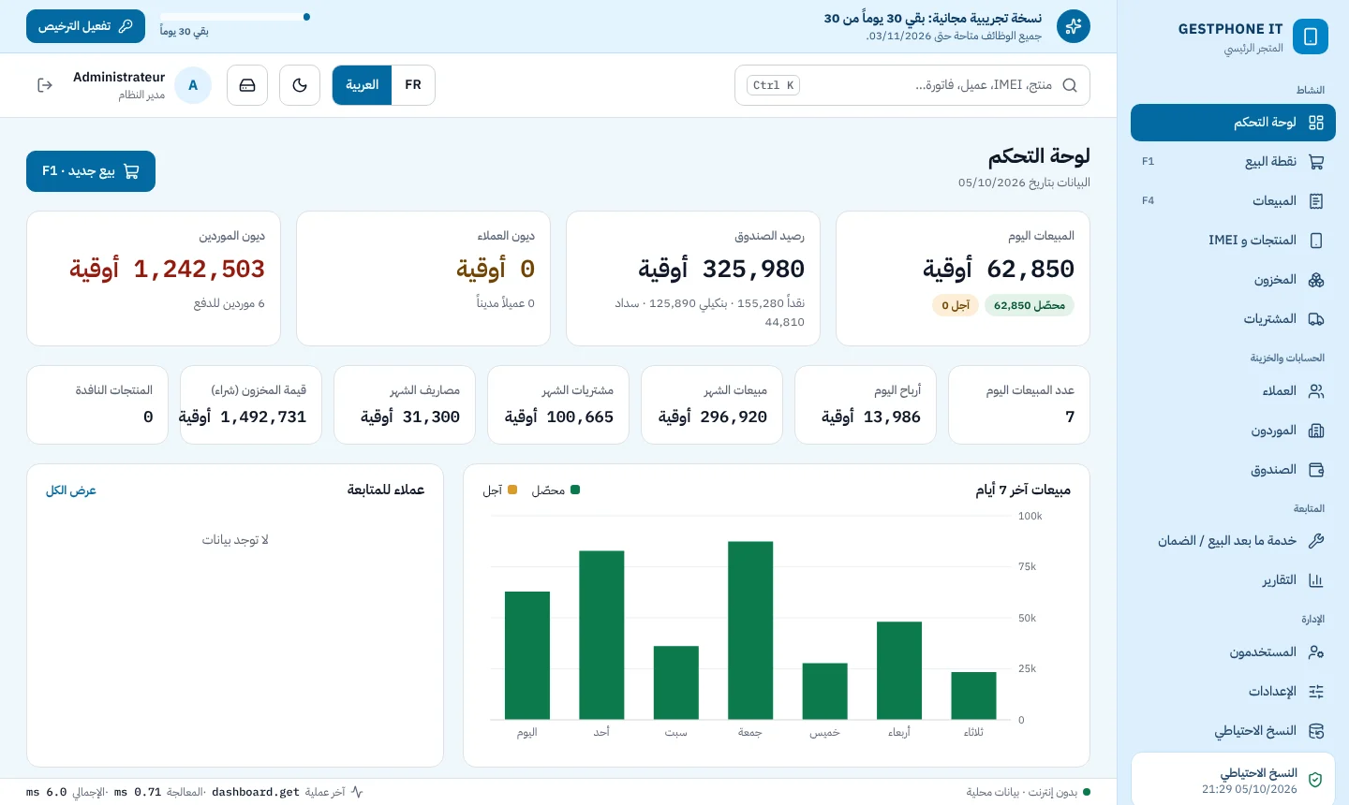Viewport: 1349px width, 805px height.
Task: Click the تفعيل الترخيص button
Action: click(x=86, y=26)
